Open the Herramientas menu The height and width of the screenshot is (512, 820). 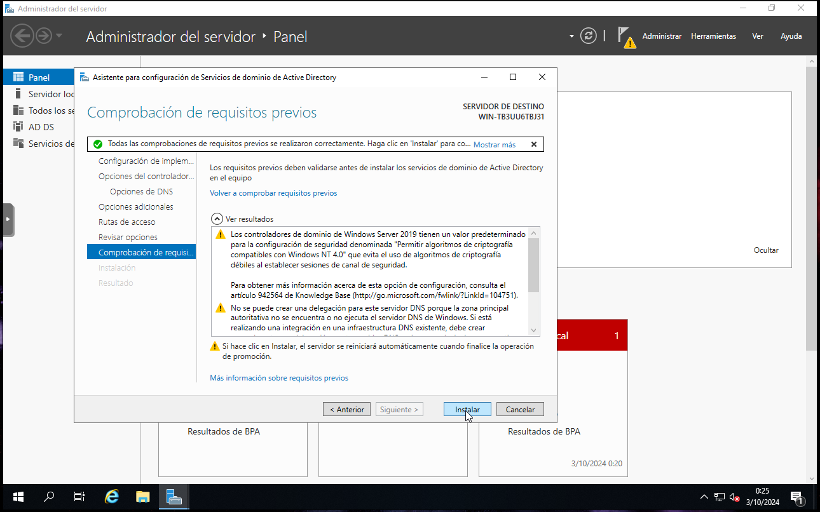click(713, 36)
